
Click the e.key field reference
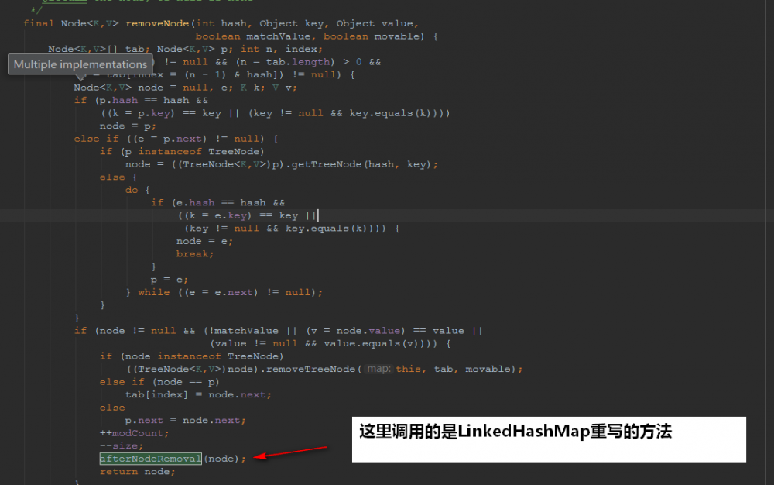click(231, 215)
